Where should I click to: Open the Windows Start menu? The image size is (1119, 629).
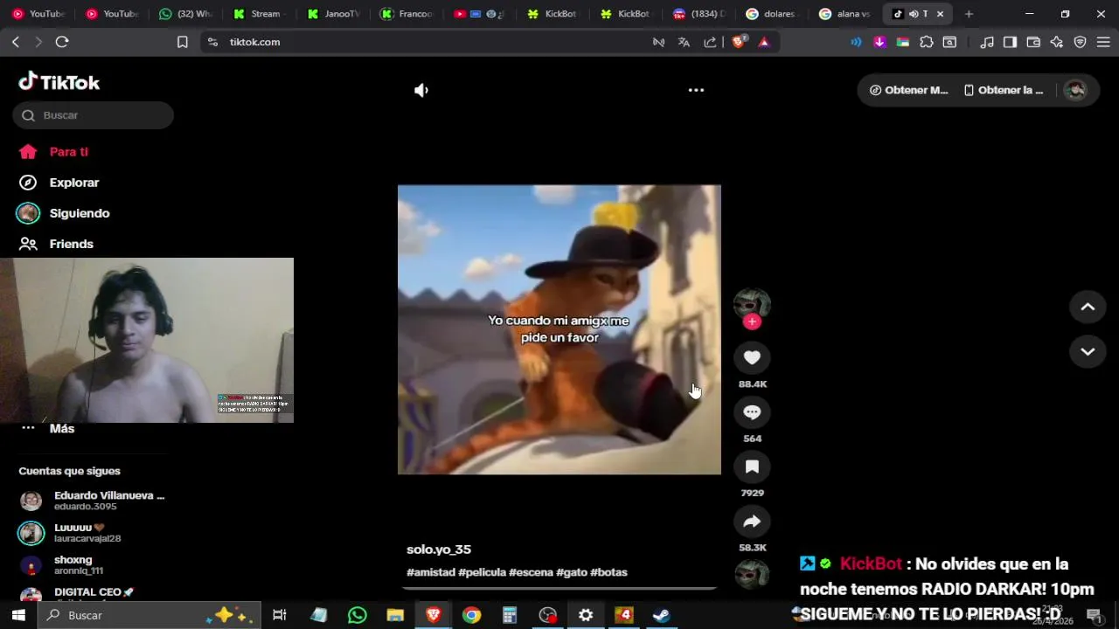click(18, 615)
